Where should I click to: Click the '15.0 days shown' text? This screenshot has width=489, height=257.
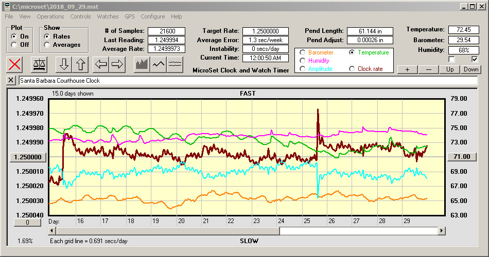pos(73,94)
